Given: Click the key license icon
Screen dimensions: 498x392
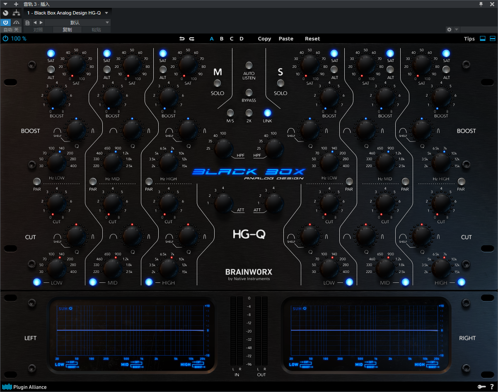Looking at the screenshot, I should (x=481, y=387).
